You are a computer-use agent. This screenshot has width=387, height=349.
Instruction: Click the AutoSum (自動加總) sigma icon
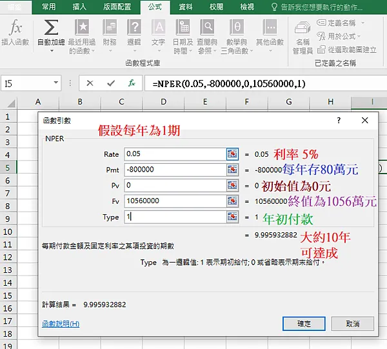click(x=51, y=27)
